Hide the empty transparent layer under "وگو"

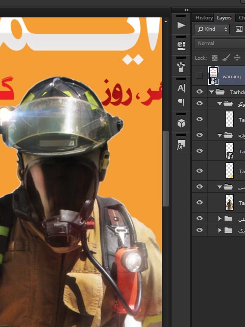pyautogui.click(x=200, y=119)
